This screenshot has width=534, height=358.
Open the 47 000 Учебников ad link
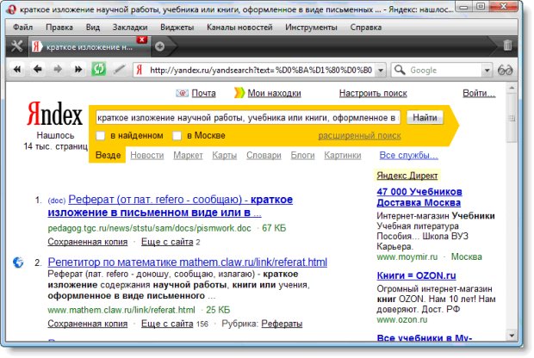[x=419, y=197]
